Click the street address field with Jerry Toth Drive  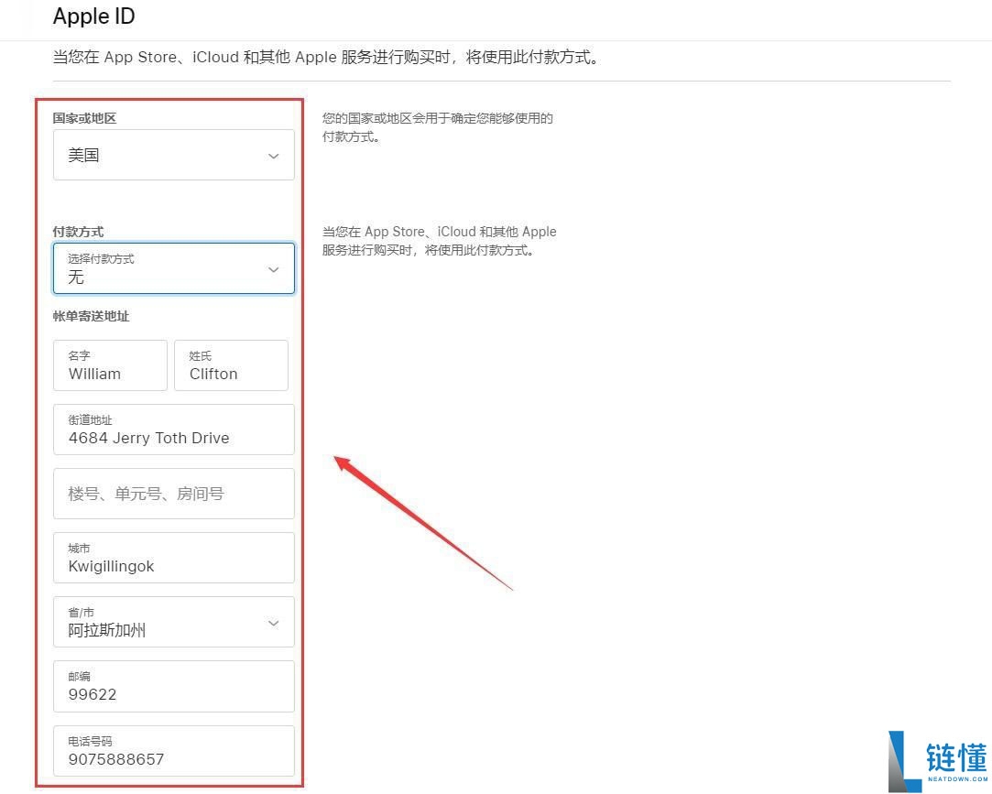(174, 430)
